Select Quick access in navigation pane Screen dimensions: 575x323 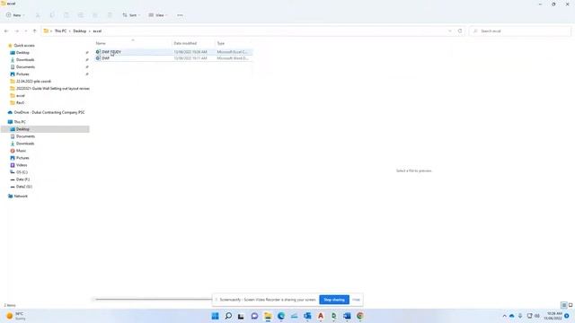point(24,46)
